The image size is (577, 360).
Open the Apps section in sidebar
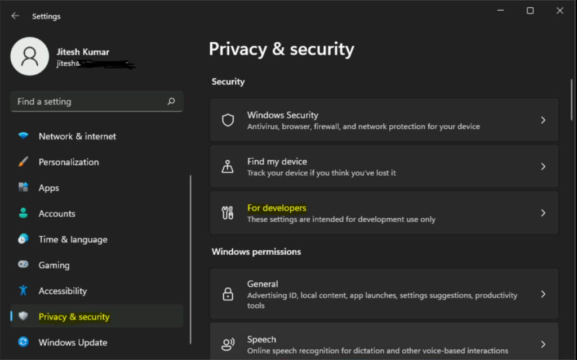click(48, 188)
